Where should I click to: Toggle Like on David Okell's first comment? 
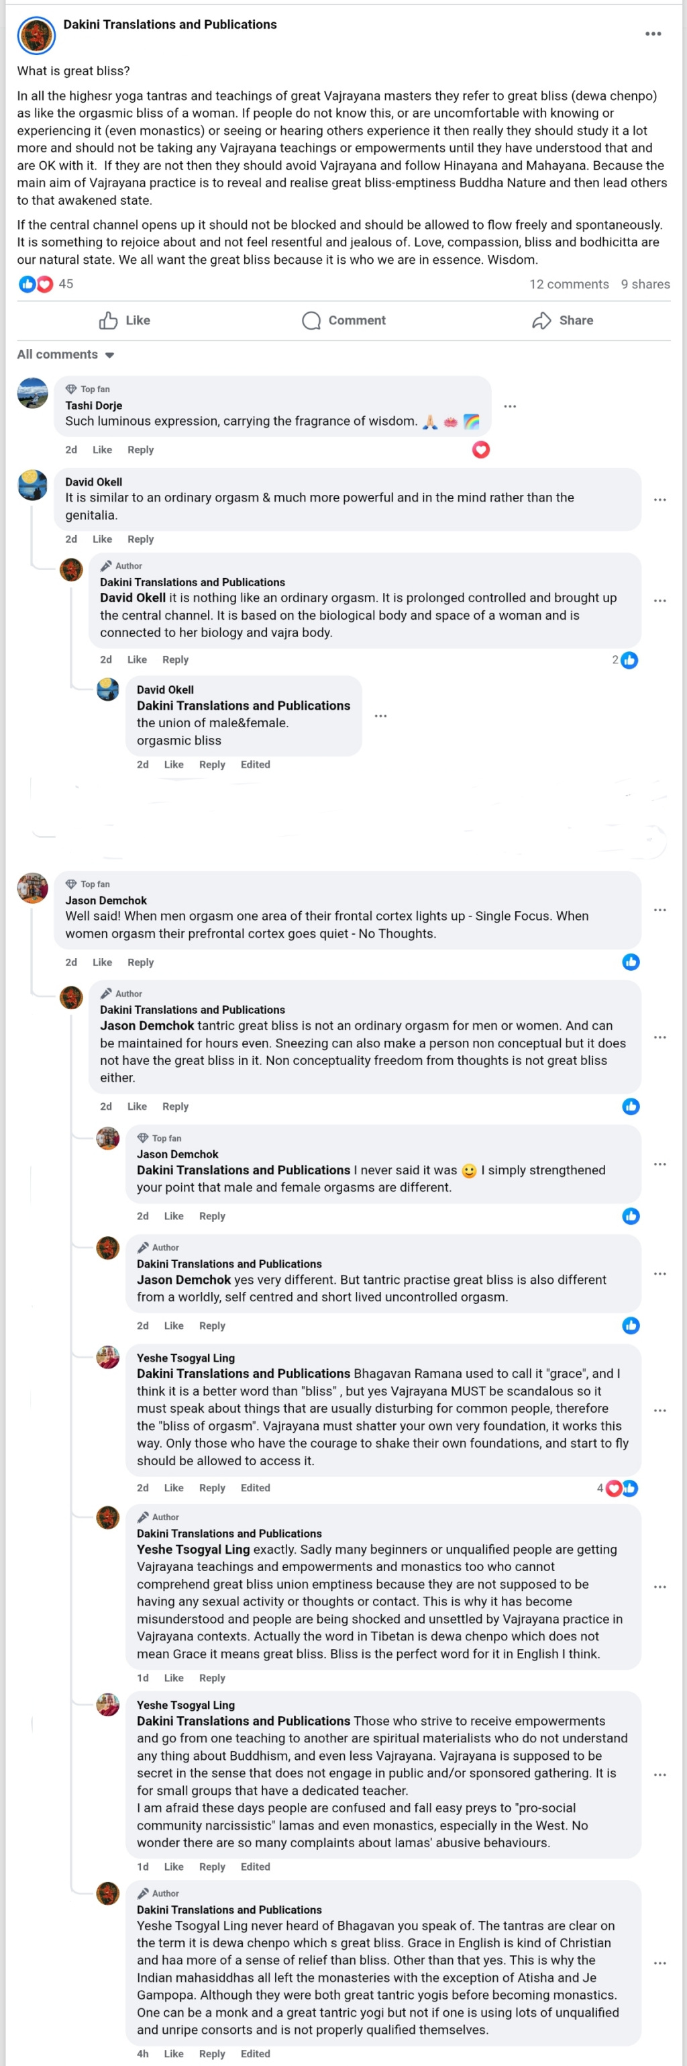pos(103,540)
